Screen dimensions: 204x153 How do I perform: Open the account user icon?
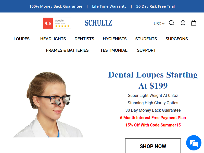183,23
